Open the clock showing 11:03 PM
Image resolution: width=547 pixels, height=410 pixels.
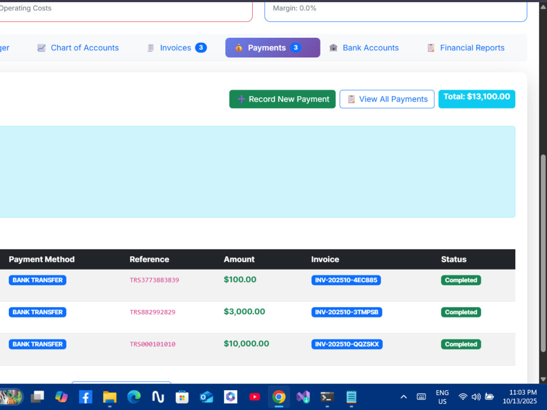click(x=520, y=397)
